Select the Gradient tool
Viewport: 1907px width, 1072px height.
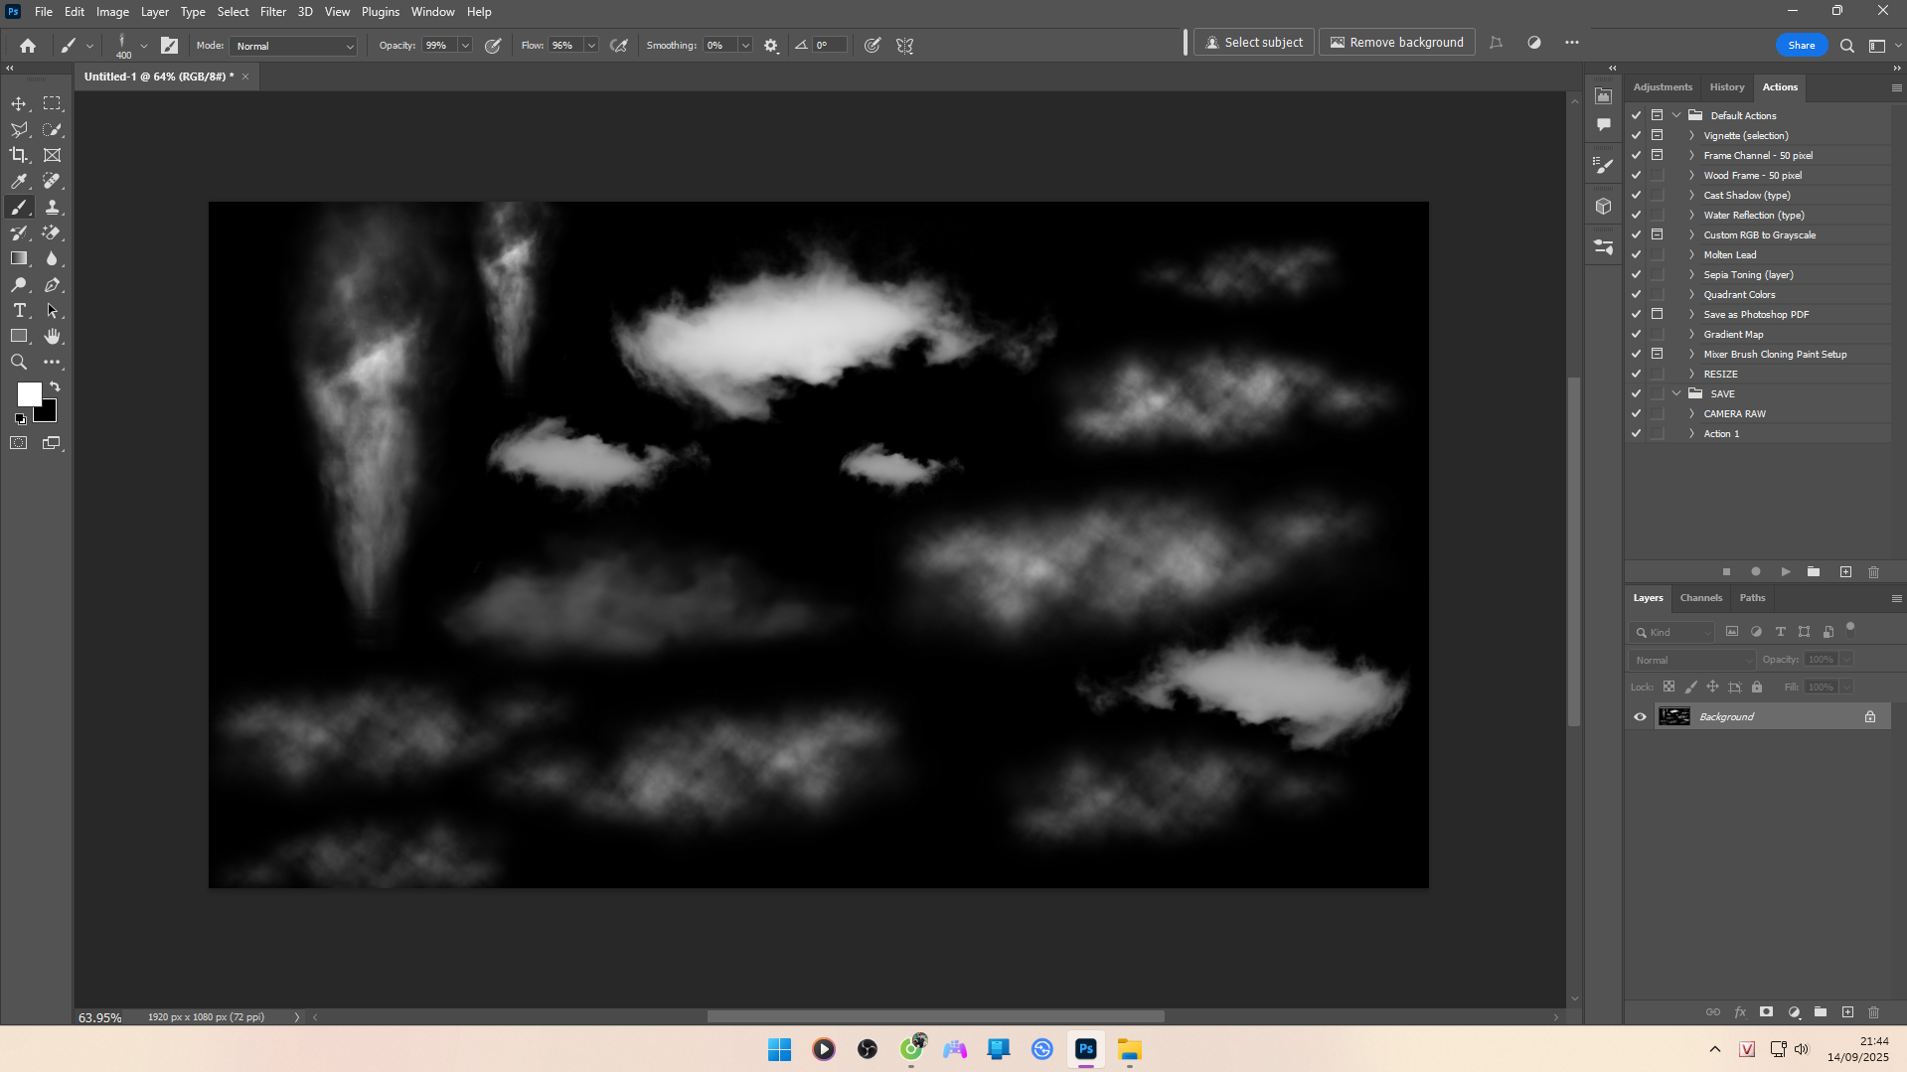point(19,258)
